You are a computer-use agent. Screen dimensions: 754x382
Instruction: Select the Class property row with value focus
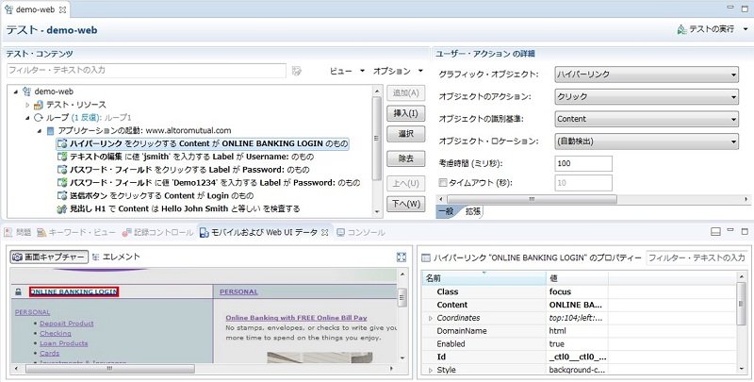(x=579, y=291)
